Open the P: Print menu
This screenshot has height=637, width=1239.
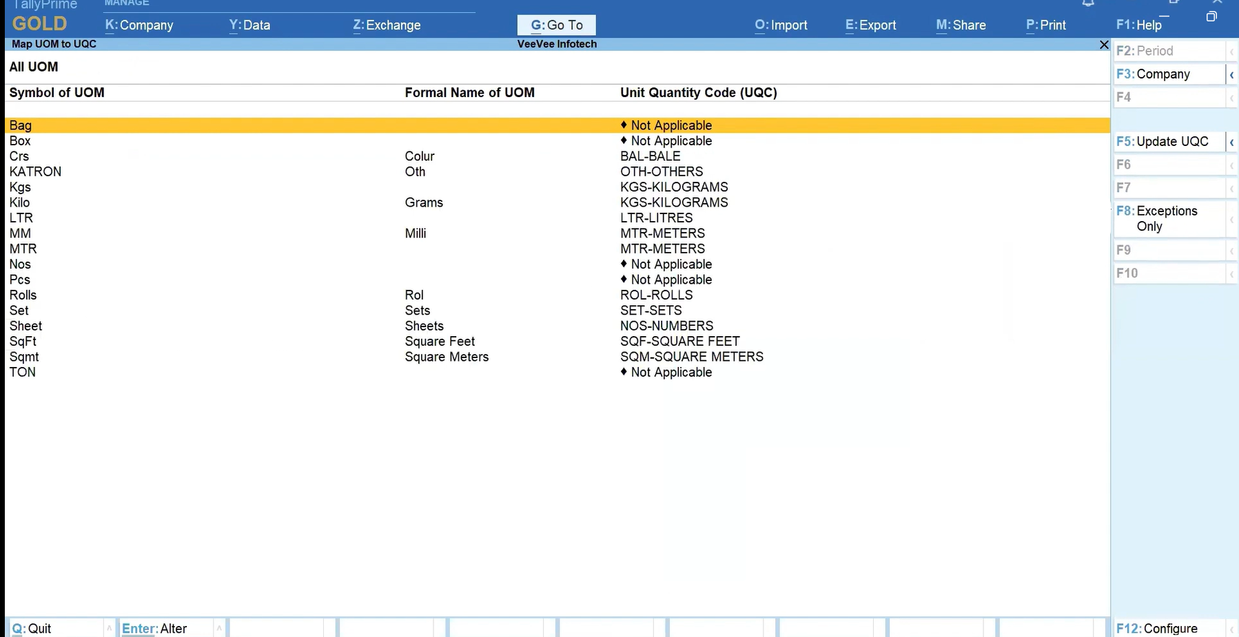pyautogui.click(x=1045, y=25)
